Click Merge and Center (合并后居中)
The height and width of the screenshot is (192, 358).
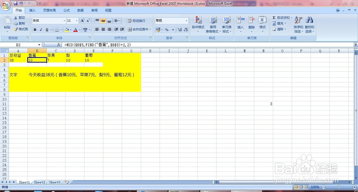pos(138,29)
